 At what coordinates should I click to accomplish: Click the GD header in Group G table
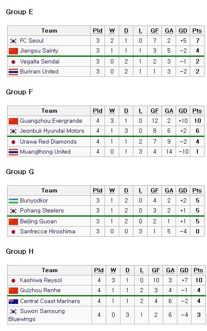[x=183, y=191]
